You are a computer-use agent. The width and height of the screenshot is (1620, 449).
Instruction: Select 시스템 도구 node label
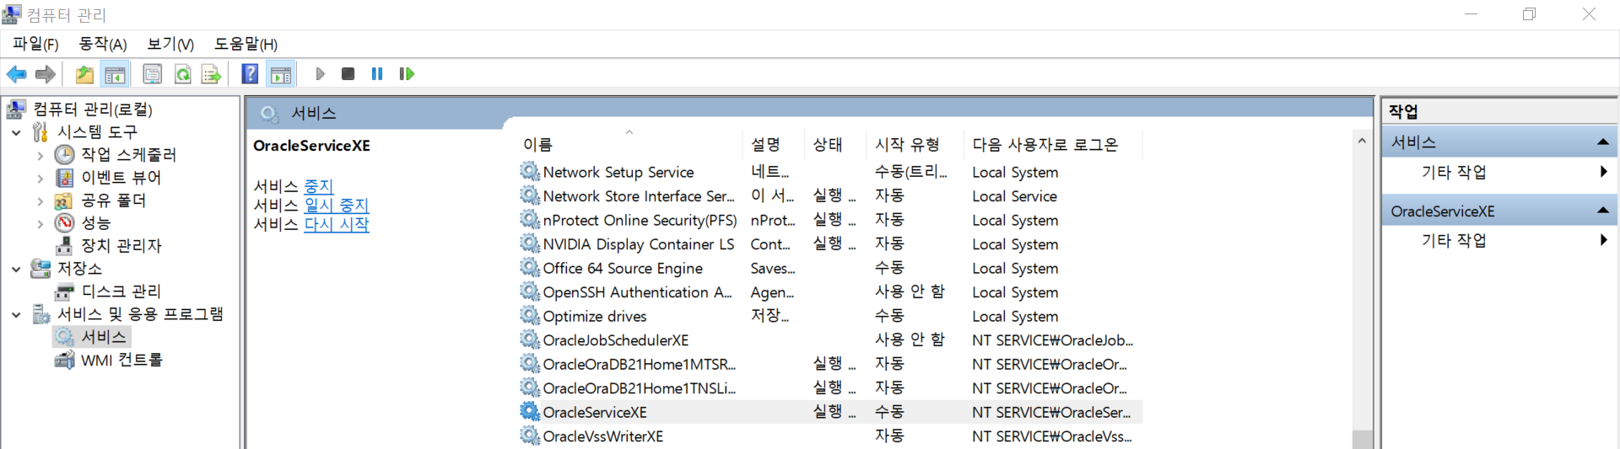pos(97,132)
